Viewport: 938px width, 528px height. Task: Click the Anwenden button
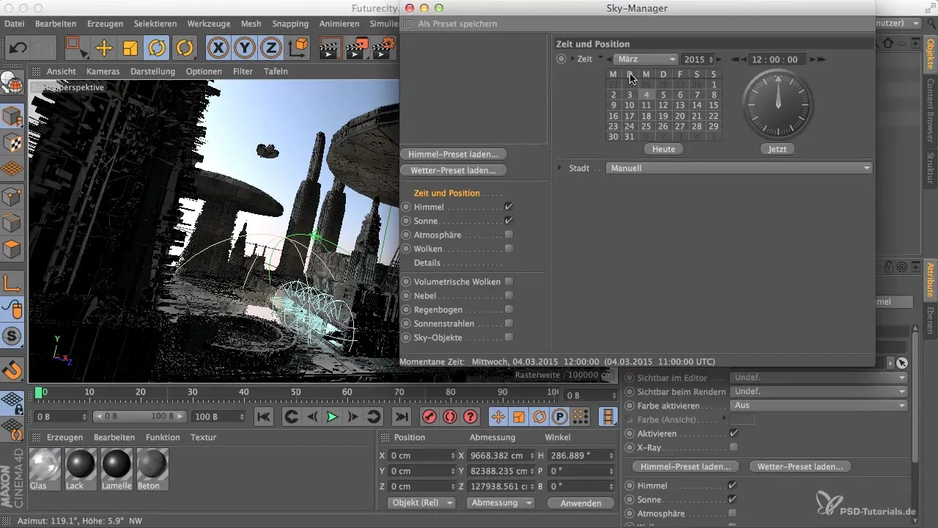tap(580, 503)
